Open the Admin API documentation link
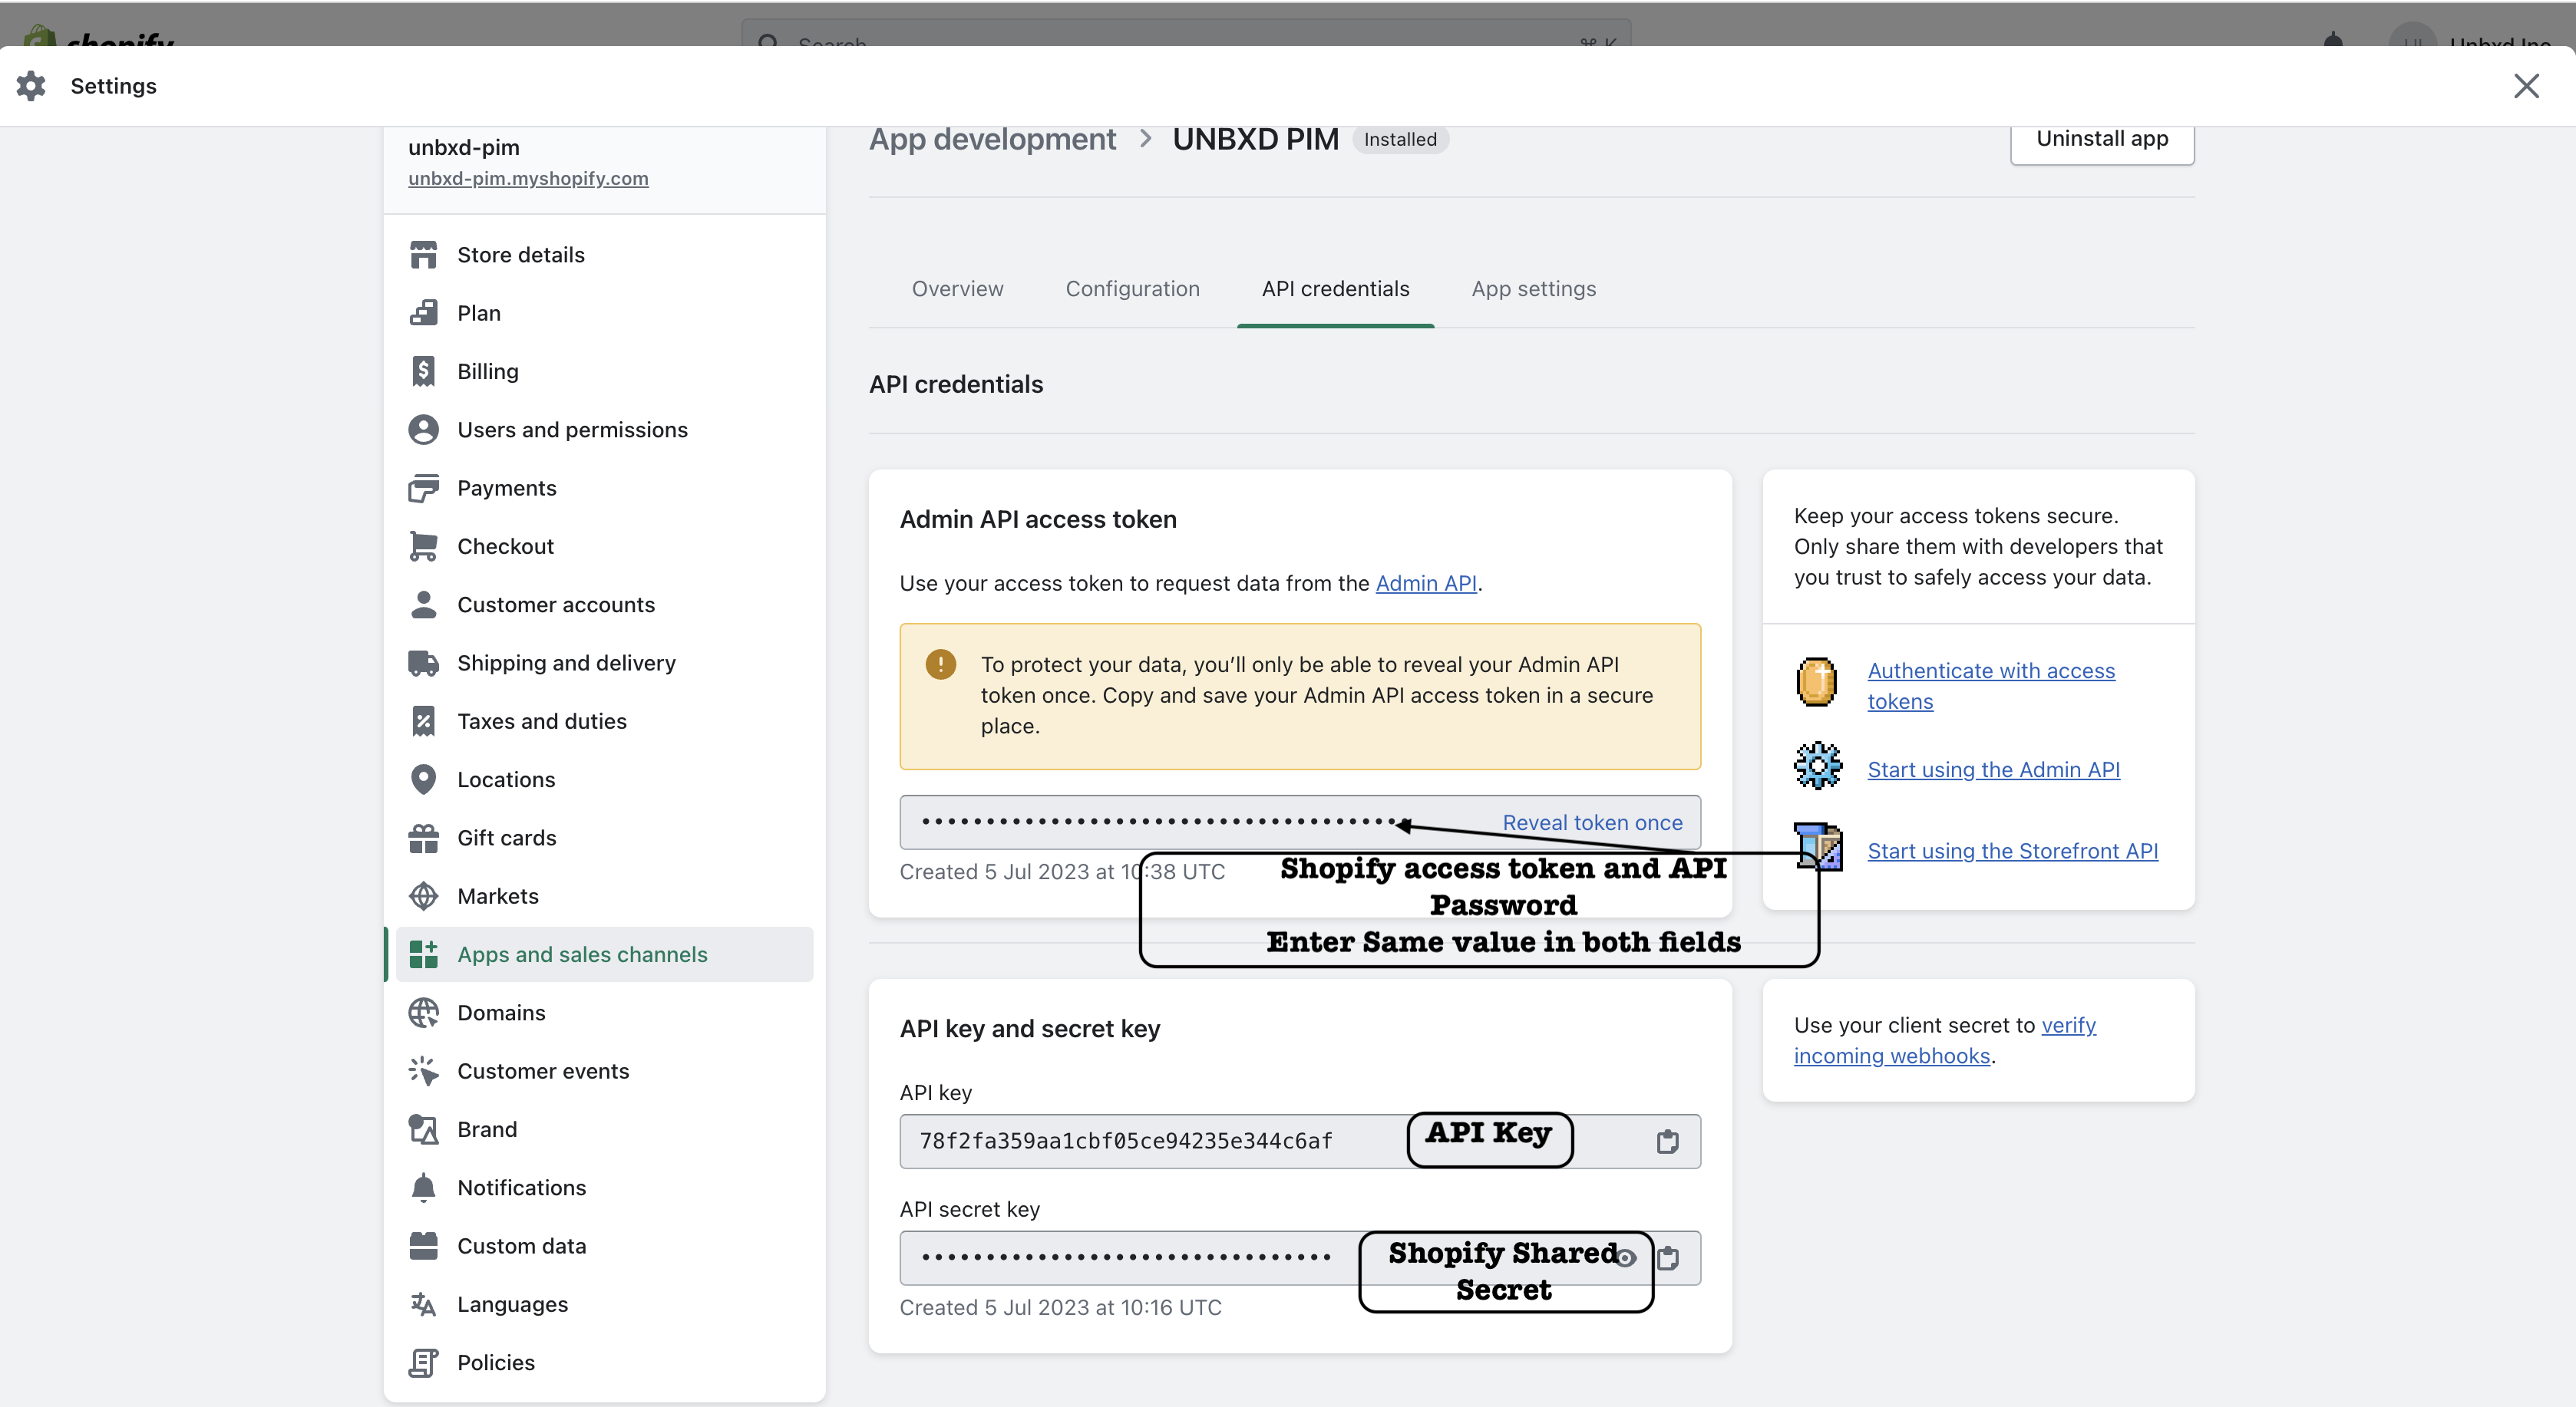The width and height of the screenshot is (2576, 1407). [1425, 582]
